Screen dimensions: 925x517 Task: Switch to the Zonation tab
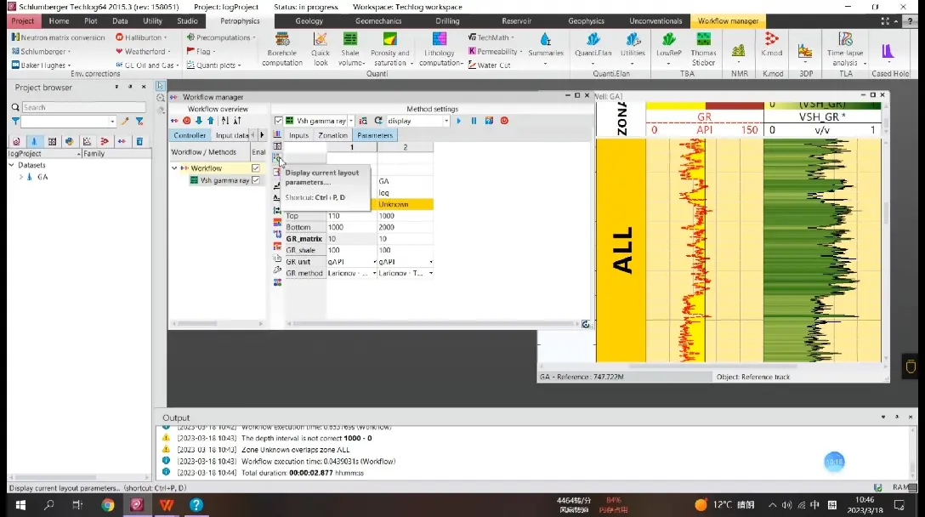tap(332, 135)
